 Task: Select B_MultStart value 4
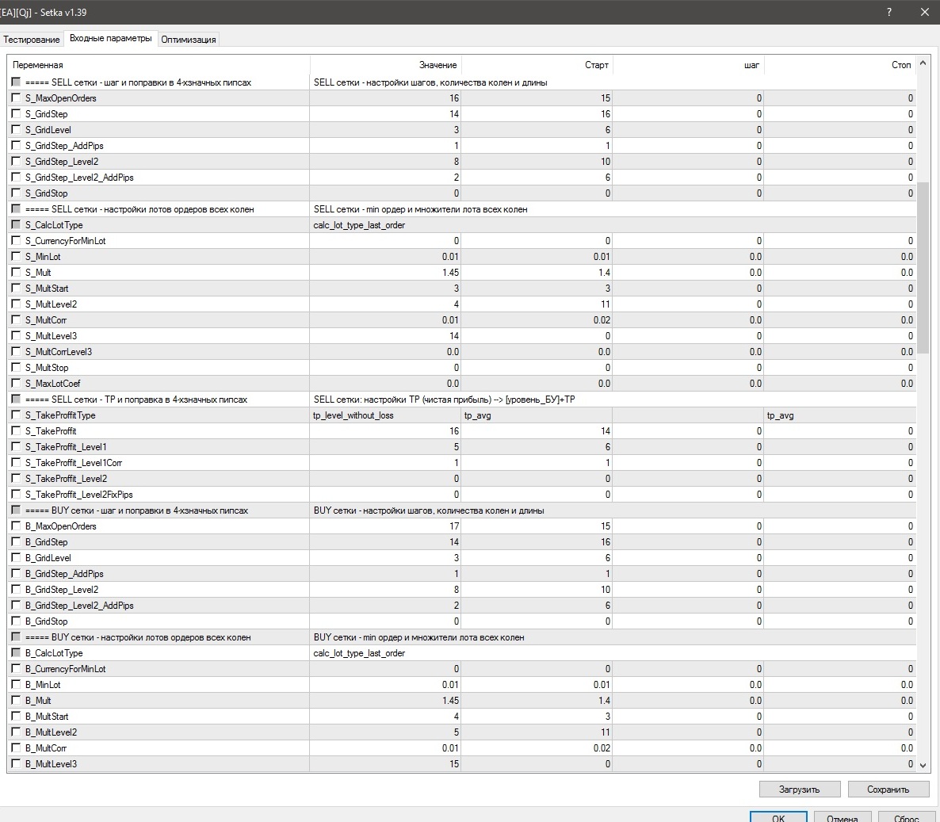[x=385, y=716]
